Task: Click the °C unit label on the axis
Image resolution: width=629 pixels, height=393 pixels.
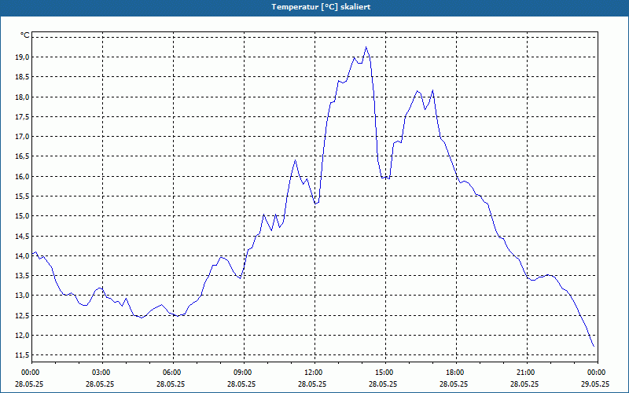Action: pyautogui.click(x=25, y=35)
